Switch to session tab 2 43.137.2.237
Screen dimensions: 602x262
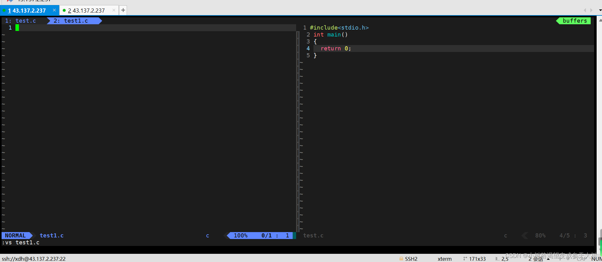point(86,10)
